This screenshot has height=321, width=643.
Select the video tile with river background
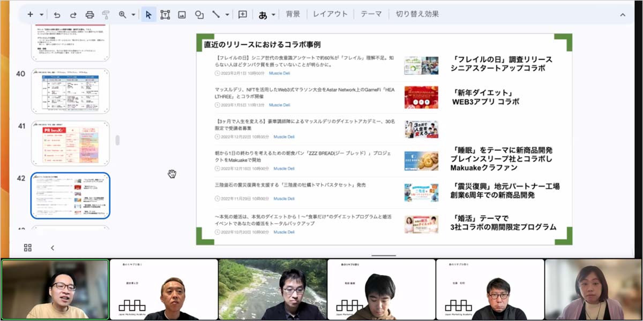(272, 289)
